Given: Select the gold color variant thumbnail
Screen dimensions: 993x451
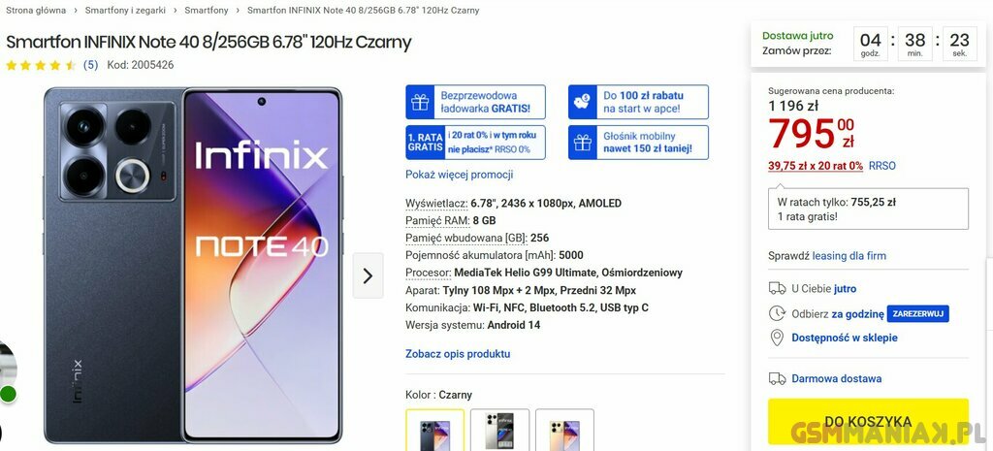Looking at the screenshot, I should pos(565,431).
